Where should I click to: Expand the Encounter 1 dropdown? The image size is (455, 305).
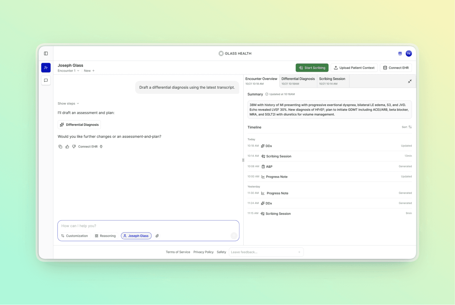[68, 71]
